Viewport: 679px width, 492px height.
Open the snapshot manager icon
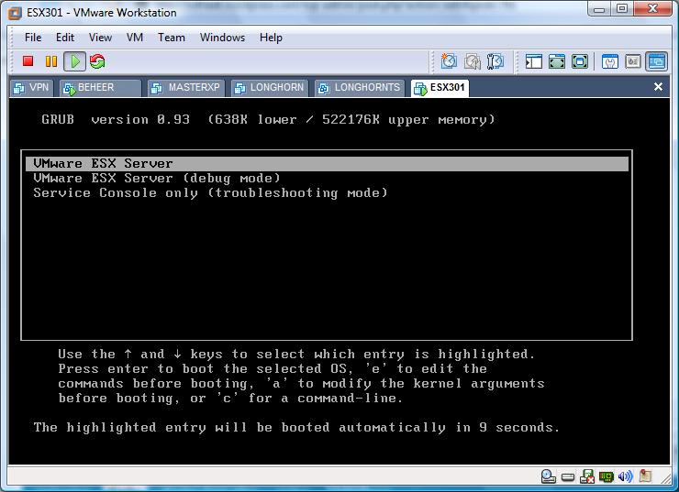pos(495,61)
